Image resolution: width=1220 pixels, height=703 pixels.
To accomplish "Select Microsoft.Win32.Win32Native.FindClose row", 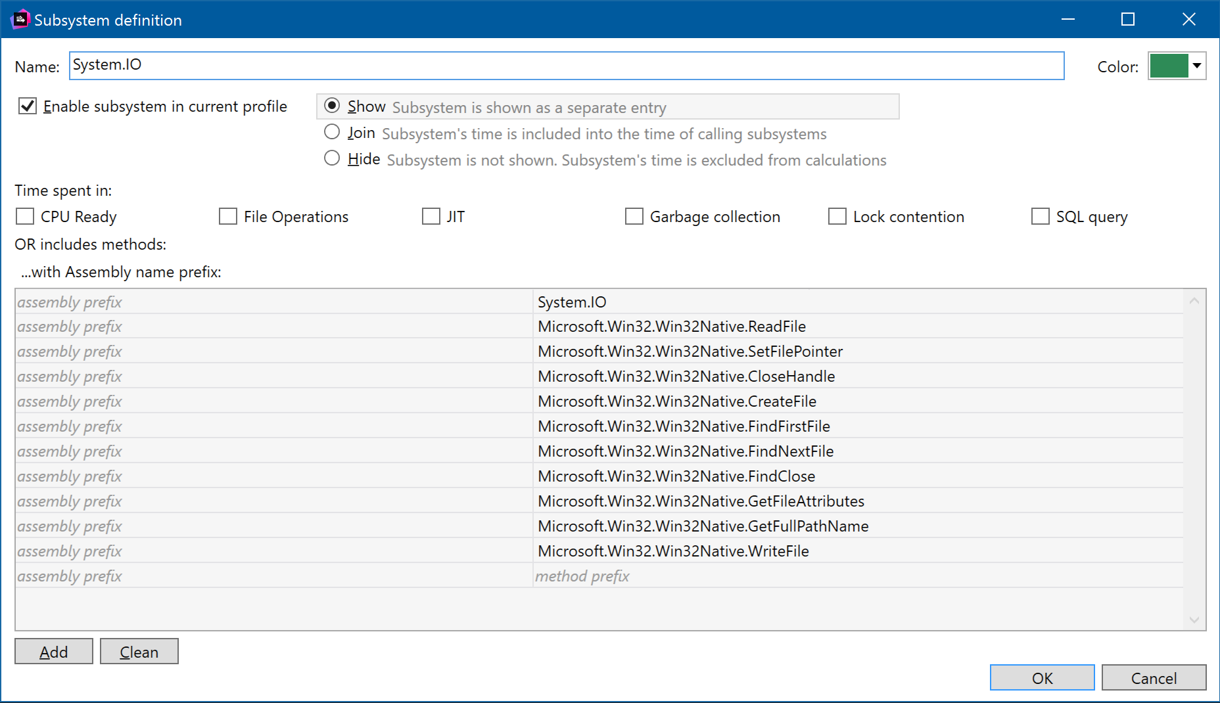I will [x=599, y=476].
